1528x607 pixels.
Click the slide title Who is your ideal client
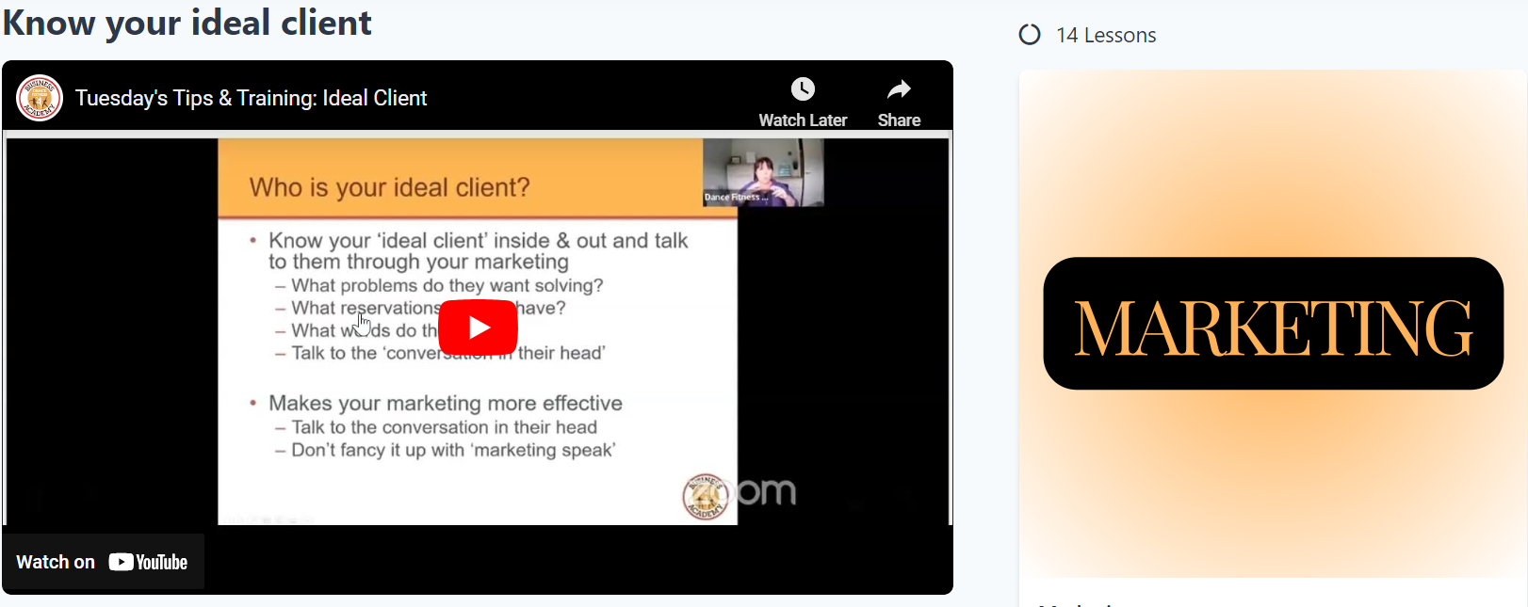pyautogui.click(x=389, y=187)
